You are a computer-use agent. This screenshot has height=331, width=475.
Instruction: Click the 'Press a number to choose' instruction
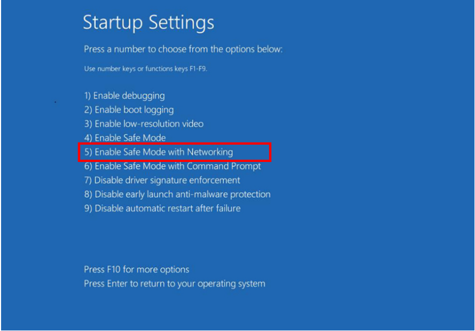183,49
